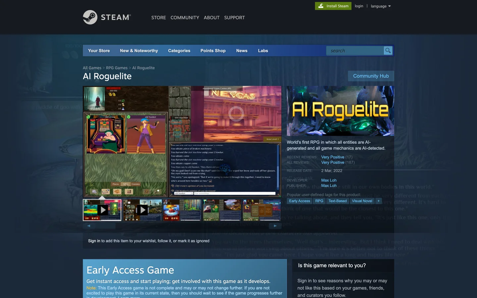This screenshot has height=298, width=477.
Task: Click the Early Access tag
Action: 299,201
